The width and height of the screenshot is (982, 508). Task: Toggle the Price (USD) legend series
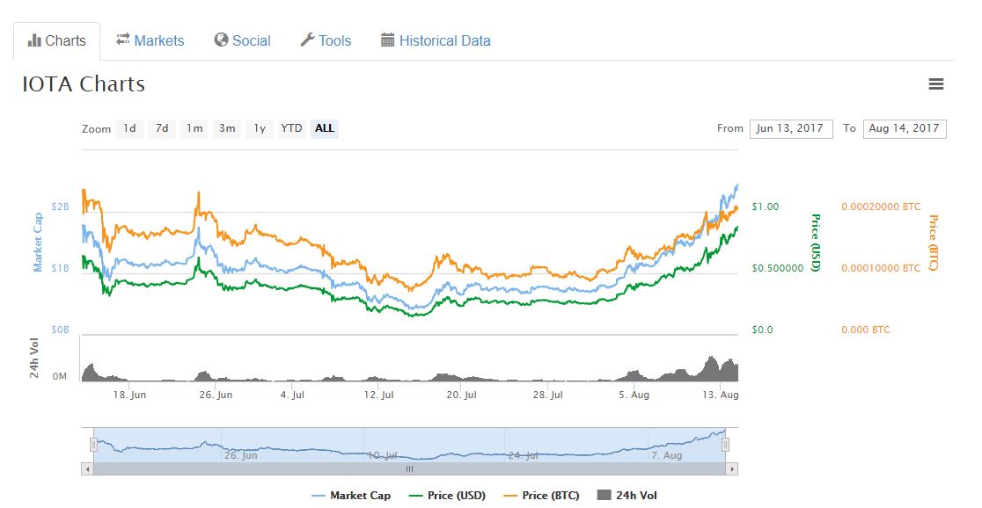coord(447,496)
